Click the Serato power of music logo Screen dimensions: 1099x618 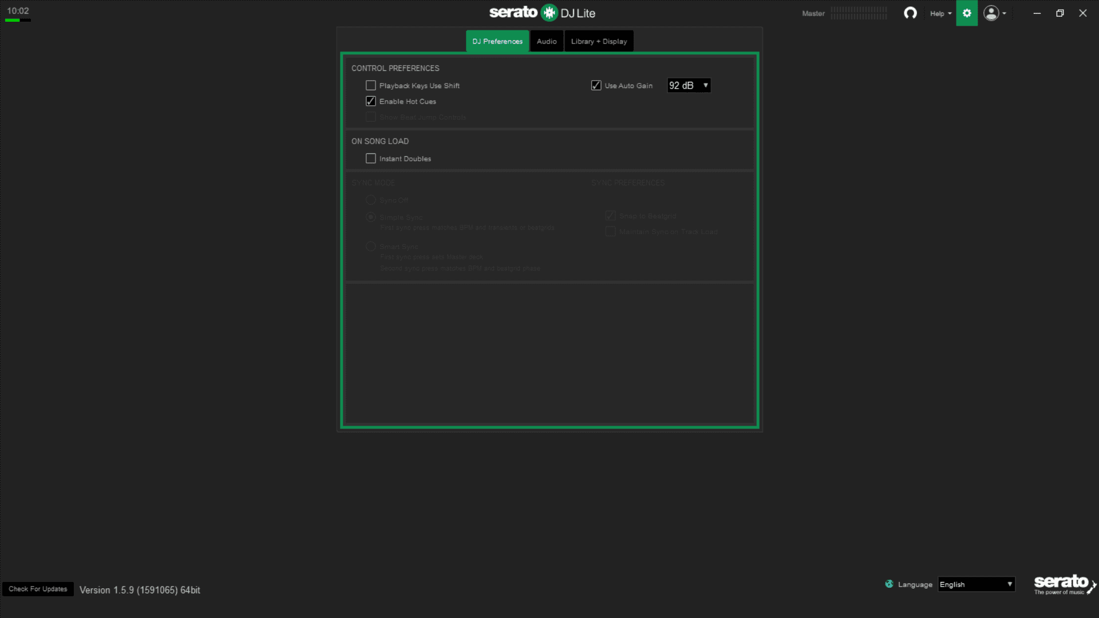pyautogui.click(x=1064, y=585)
